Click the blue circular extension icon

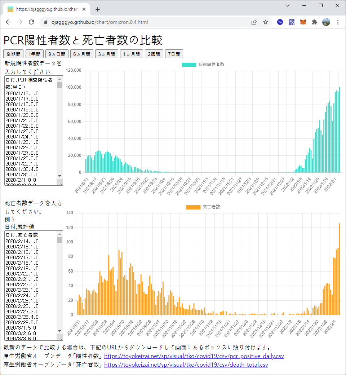tap(280, 22)
